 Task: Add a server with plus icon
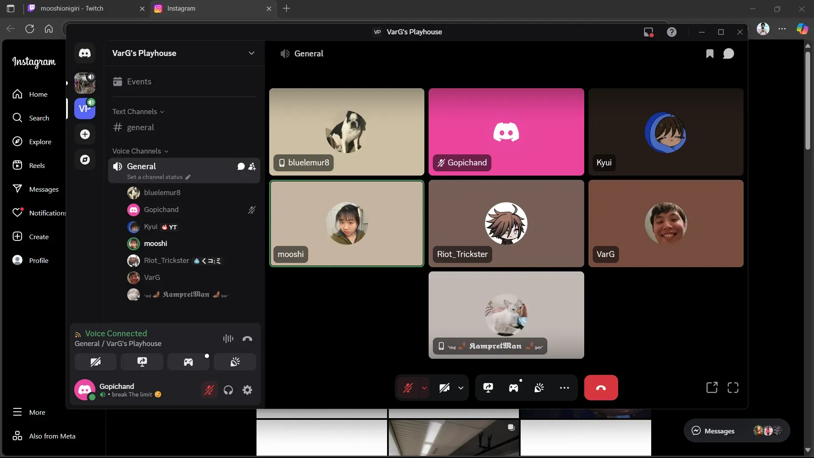85,134
